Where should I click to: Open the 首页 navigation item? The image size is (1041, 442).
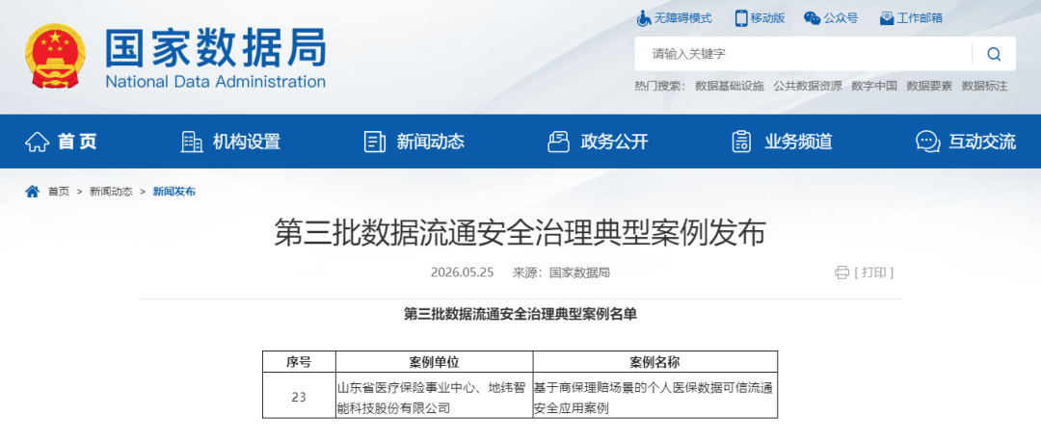[78, 142]
